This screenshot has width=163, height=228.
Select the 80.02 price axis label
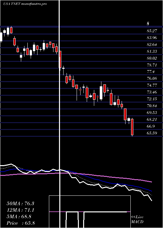[152, 58]
